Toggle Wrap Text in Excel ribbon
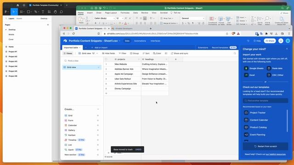The image size is (294, 165). (x=167, y=18)
